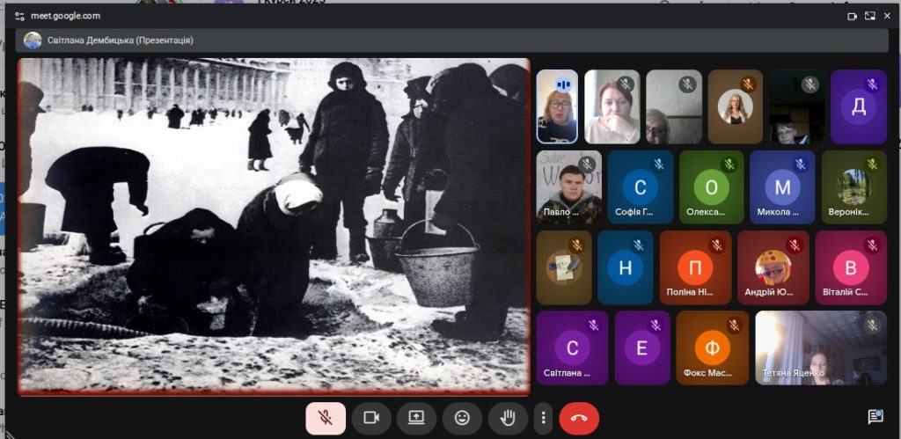Click the Фокс Мас participant tile

[x=712, y=348]
